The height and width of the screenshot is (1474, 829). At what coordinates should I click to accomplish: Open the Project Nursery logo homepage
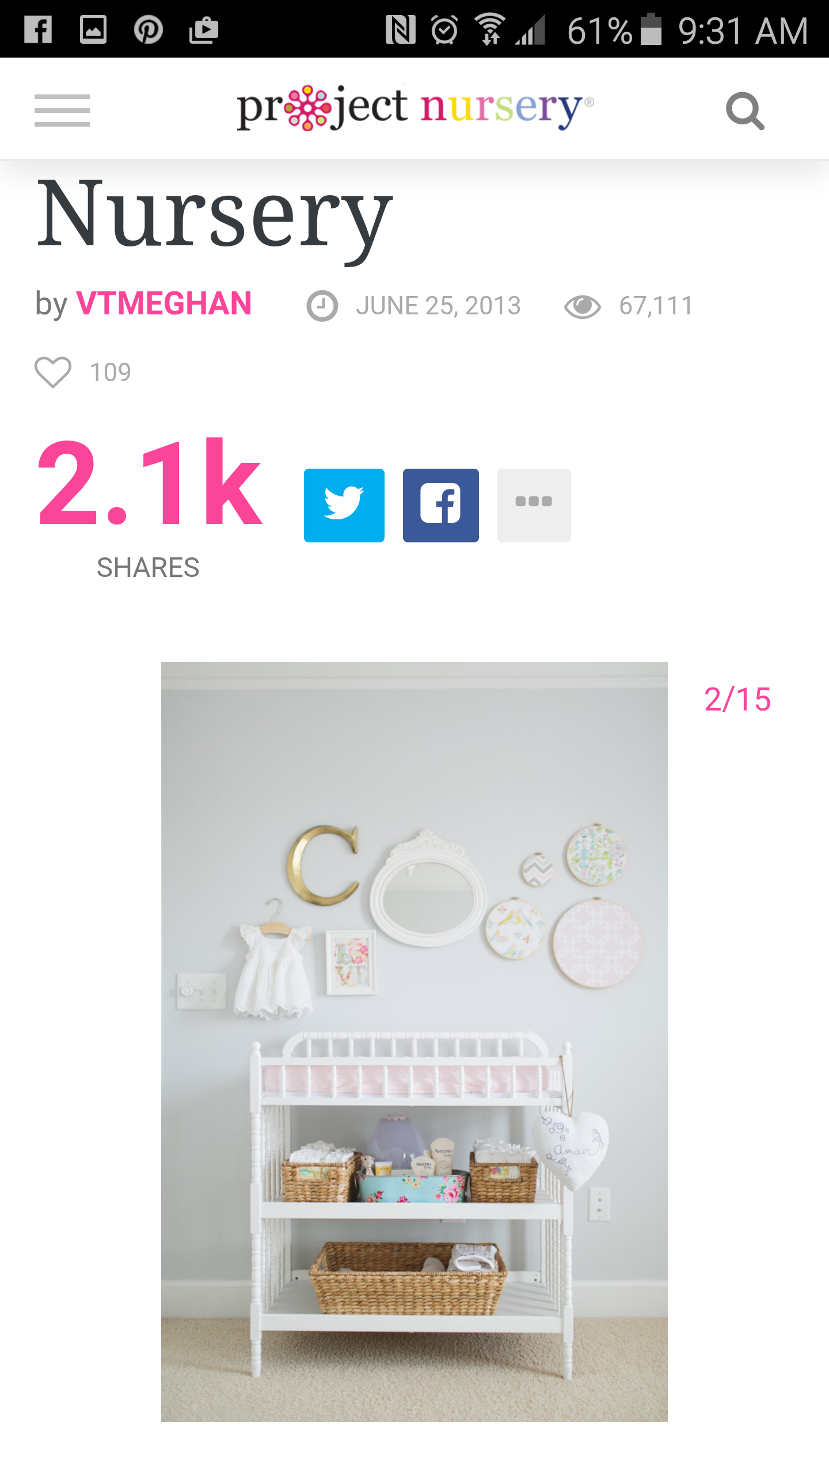click(415, 108)
